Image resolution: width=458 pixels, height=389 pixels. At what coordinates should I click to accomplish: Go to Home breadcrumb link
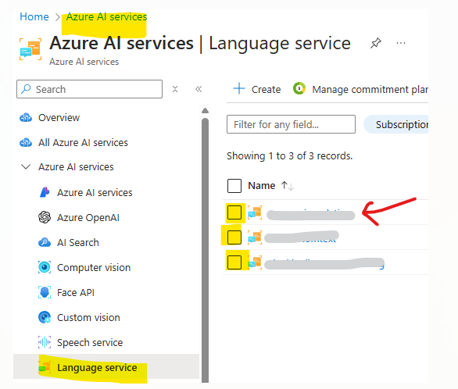click(34, 16)
